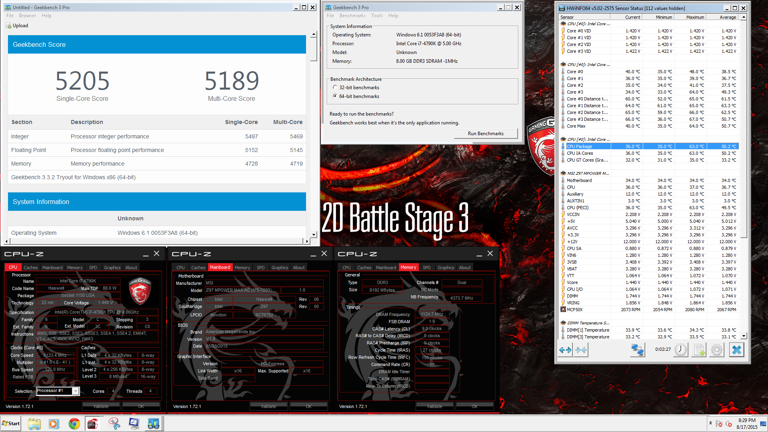Select the CPU tab in the Memory CPU-Z window

pos(346,268)
